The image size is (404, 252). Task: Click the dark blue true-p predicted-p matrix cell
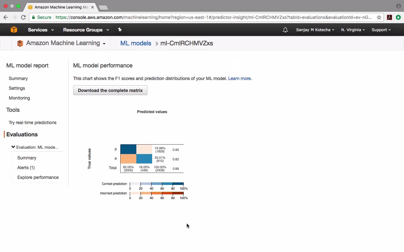coord(128,149)
